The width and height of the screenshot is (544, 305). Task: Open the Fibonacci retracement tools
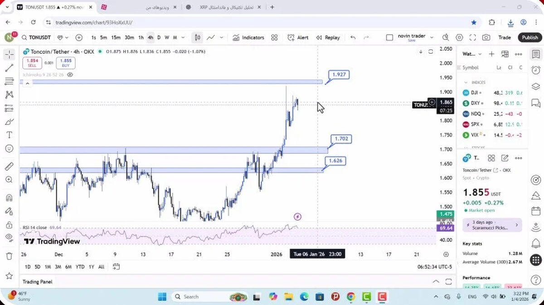pyautogui.click(x=9, y=81)
